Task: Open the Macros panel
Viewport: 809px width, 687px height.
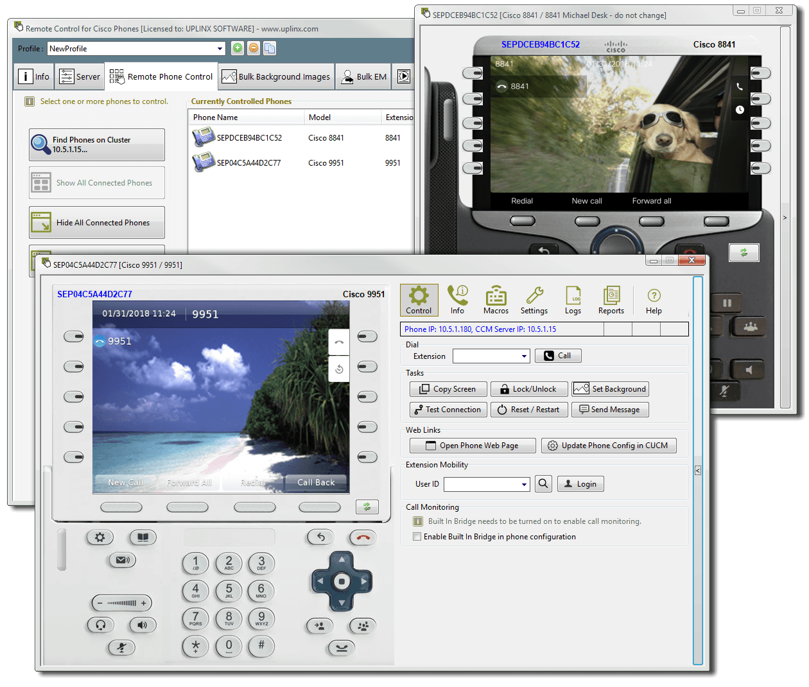Action: click(496, 300)
